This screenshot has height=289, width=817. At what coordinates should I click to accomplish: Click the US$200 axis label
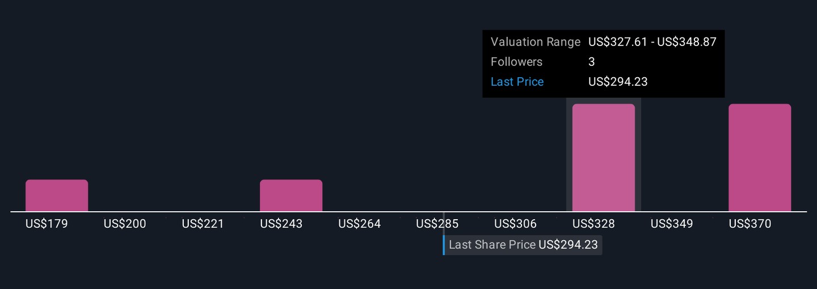click(x=125, y=224)
